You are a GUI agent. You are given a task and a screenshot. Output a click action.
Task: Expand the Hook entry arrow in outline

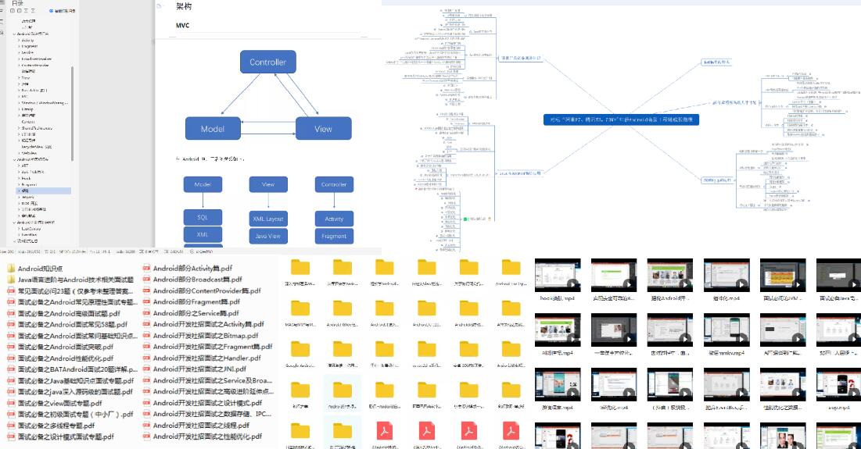(x=19, y=178)
